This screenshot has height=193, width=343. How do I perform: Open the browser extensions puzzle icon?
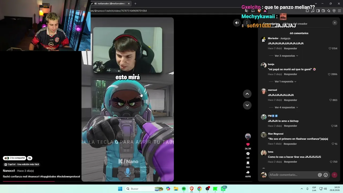click(307, 11)
